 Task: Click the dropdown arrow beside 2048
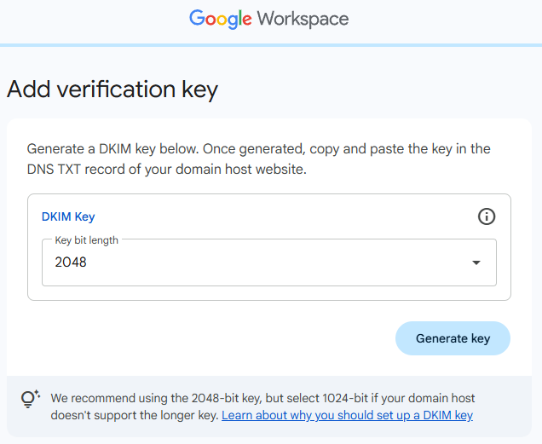point(476,262)
